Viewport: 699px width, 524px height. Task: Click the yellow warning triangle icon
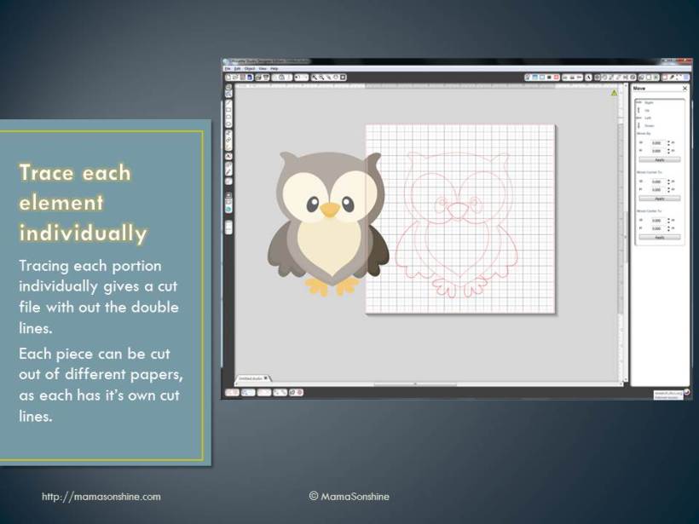pyautogui.click(x=613, y=93)
